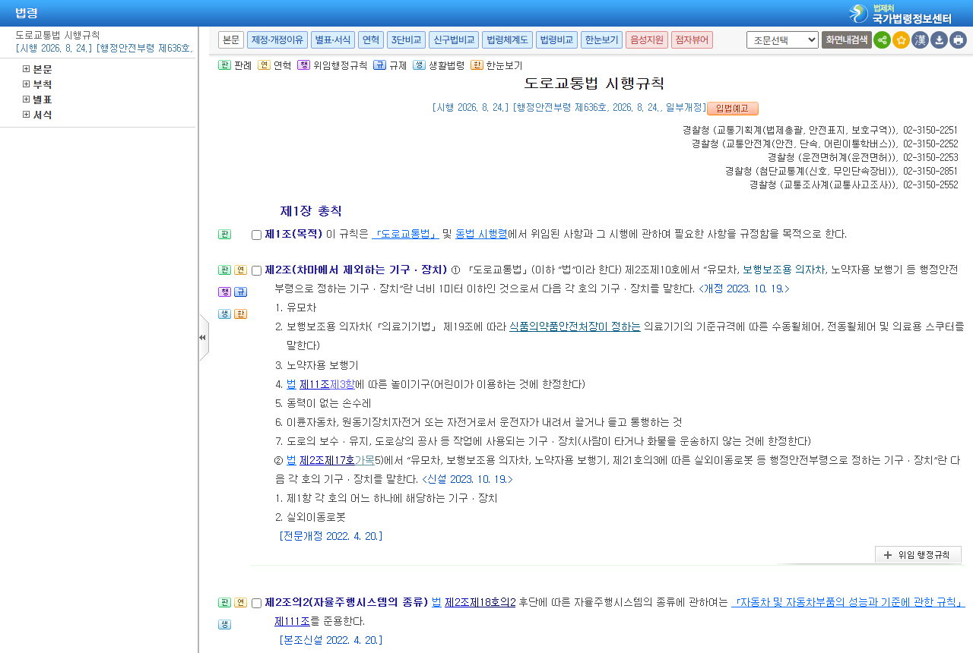Click the 생 life-law icon under 제2조
The height and width of the screenshot is (653, 973).
coord(224,314)
